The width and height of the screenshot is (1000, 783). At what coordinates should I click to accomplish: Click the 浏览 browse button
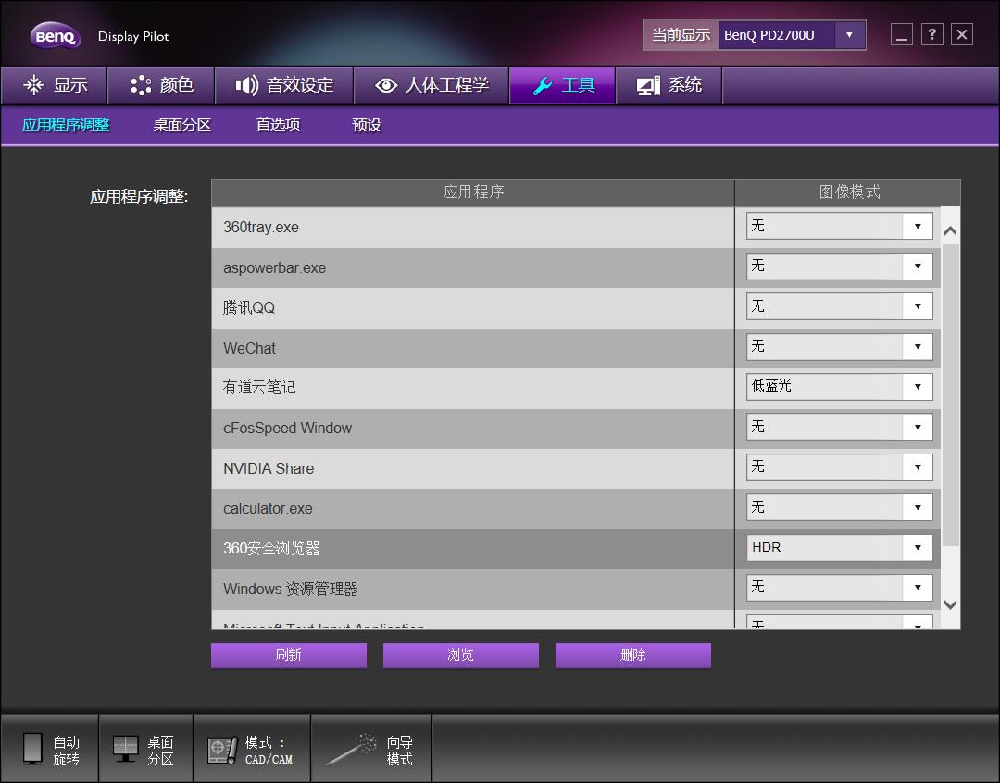460,655
